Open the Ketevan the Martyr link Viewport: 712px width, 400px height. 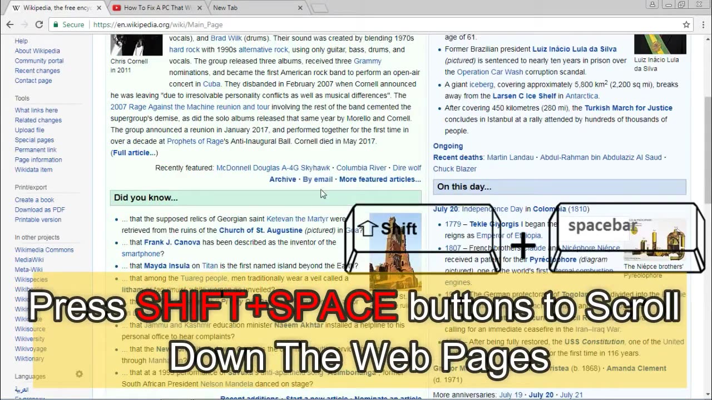coord(297,219)
